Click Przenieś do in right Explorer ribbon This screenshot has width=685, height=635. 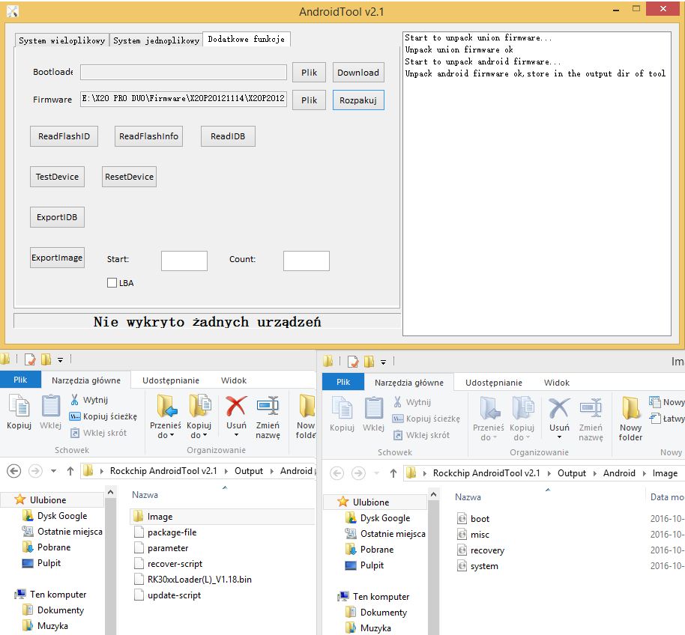click(489, 419)
